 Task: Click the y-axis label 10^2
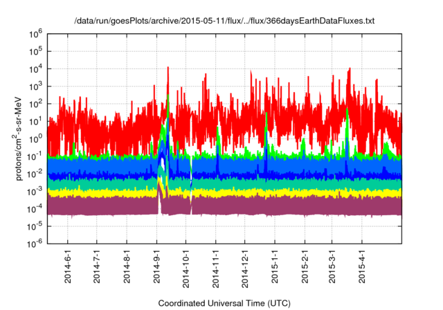point(35,104)
